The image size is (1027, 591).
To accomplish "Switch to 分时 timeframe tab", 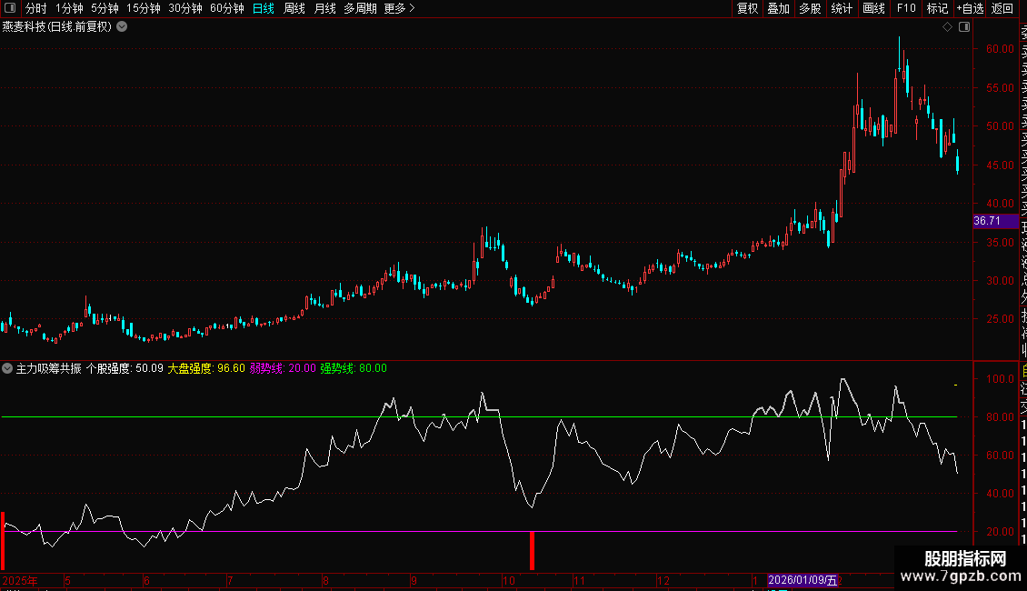I will click(36, 8).
